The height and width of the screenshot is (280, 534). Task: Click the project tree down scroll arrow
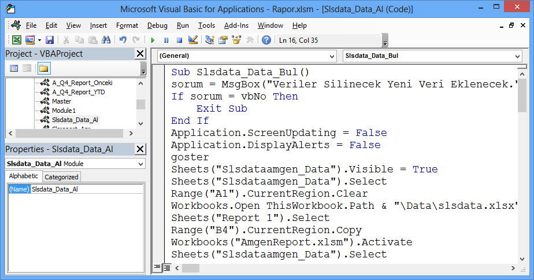pos(141,123)
